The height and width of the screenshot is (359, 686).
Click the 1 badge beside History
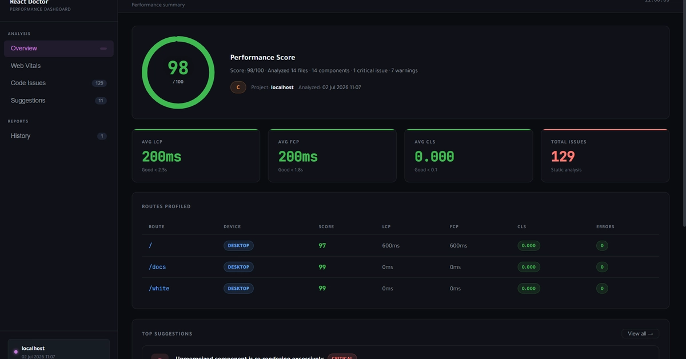102,136
